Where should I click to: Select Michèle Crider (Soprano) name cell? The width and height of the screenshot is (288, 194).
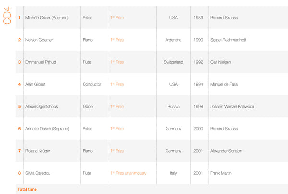tap(46, 18)
